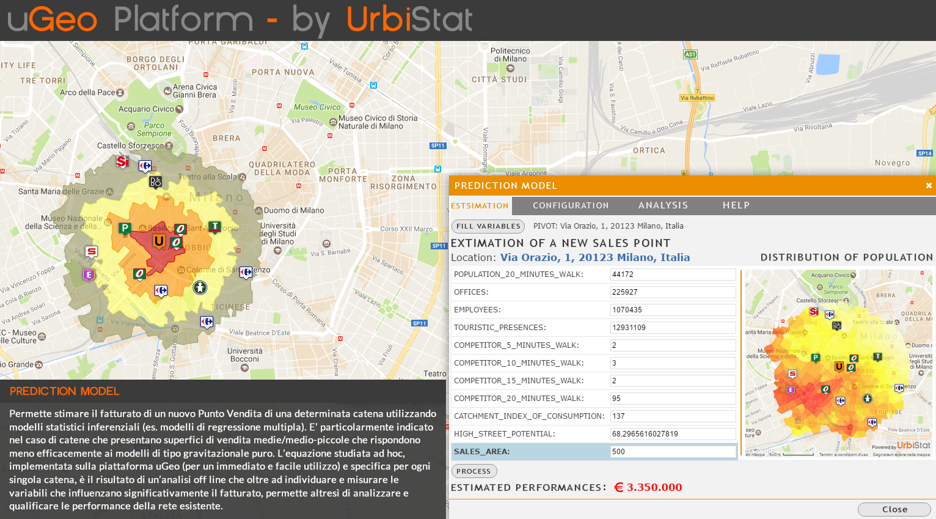Click the SP14 road shield on the map
The width and height of the screenshot is (936, 519).
coord(924,153)
